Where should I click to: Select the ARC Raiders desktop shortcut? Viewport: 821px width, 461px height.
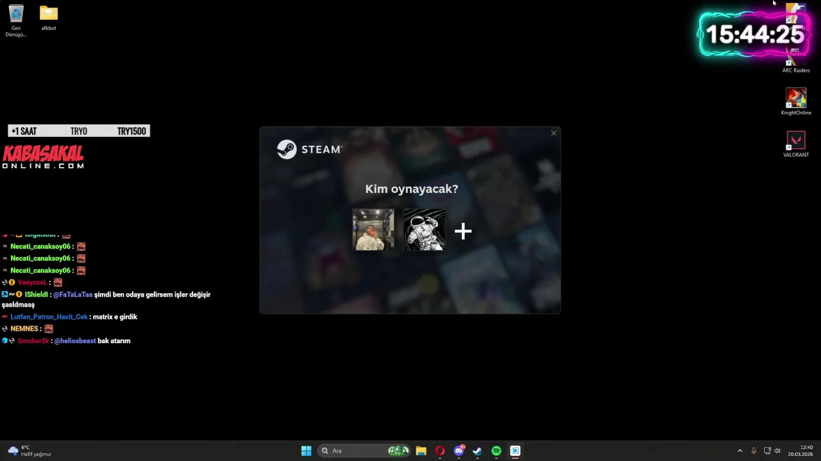pos(796,61)
